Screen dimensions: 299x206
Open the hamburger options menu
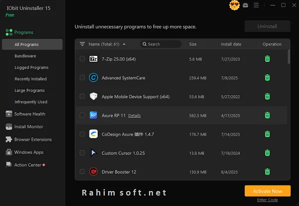[x=256, y=5]
